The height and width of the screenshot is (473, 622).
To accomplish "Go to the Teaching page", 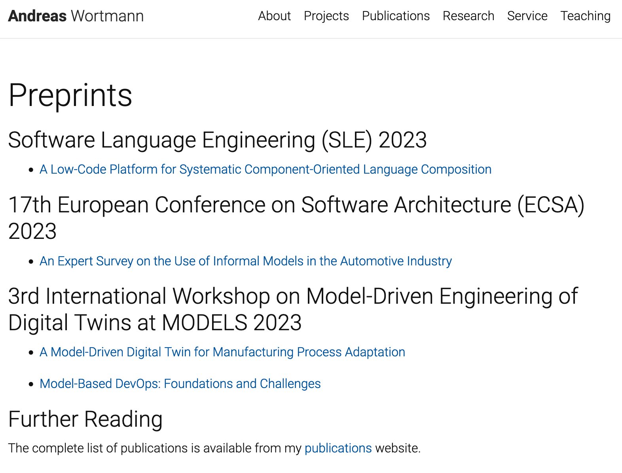I will [585, 16].
